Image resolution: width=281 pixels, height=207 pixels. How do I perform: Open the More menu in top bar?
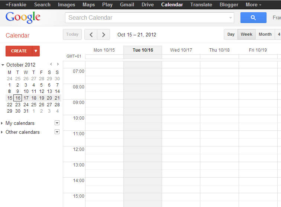(x=253, y=5)
